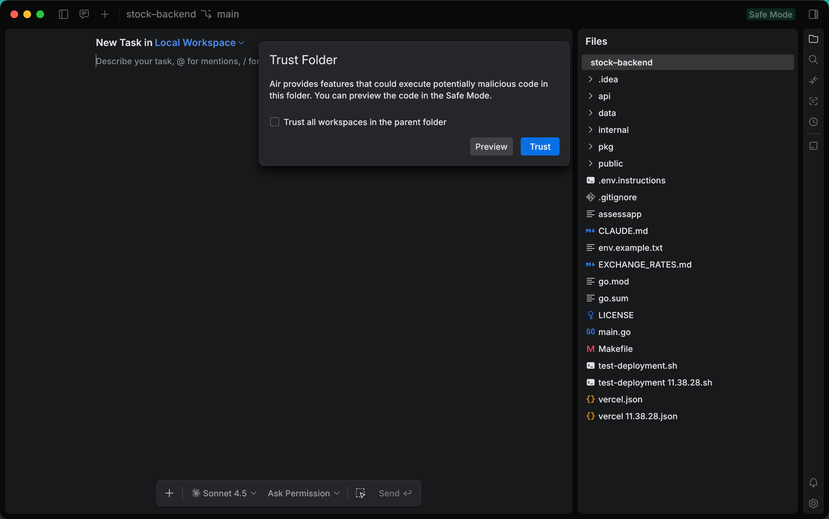Screen dimensions: 829x519
Task: Click the Preview button
Action: (491, 146)
